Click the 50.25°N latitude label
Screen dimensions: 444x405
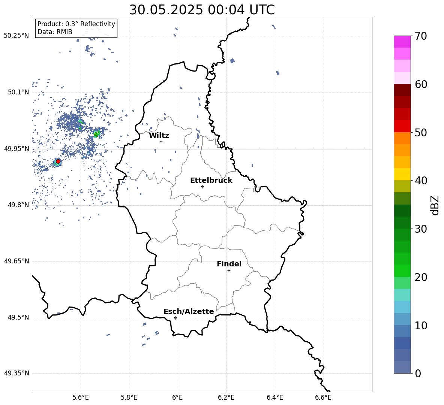point(16,36)
